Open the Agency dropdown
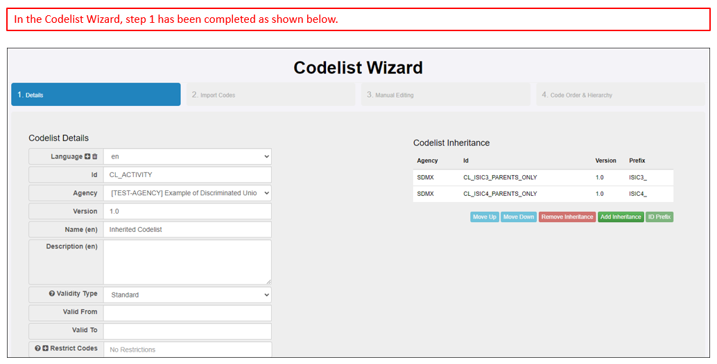 (187, 193)
